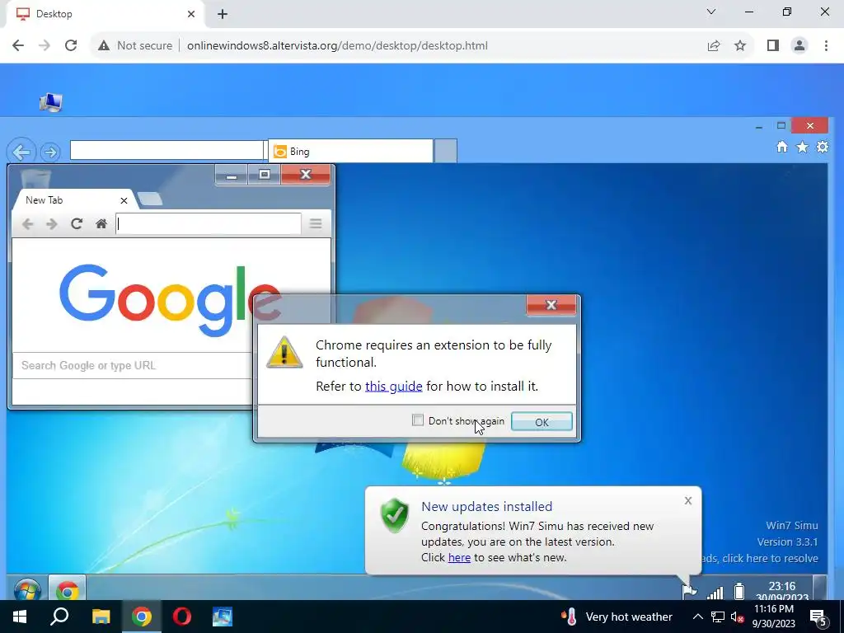Click the outer address bar URL
This screenshot has width=844, height=633.
pyautogui.click(x=337, y=46)
